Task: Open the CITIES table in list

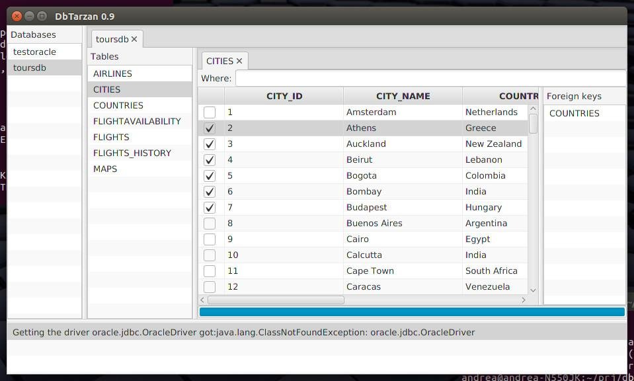Action: [x=139, y=89]
